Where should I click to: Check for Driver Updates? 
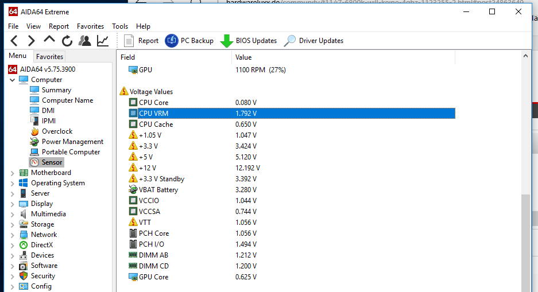(x=314, y=41)
